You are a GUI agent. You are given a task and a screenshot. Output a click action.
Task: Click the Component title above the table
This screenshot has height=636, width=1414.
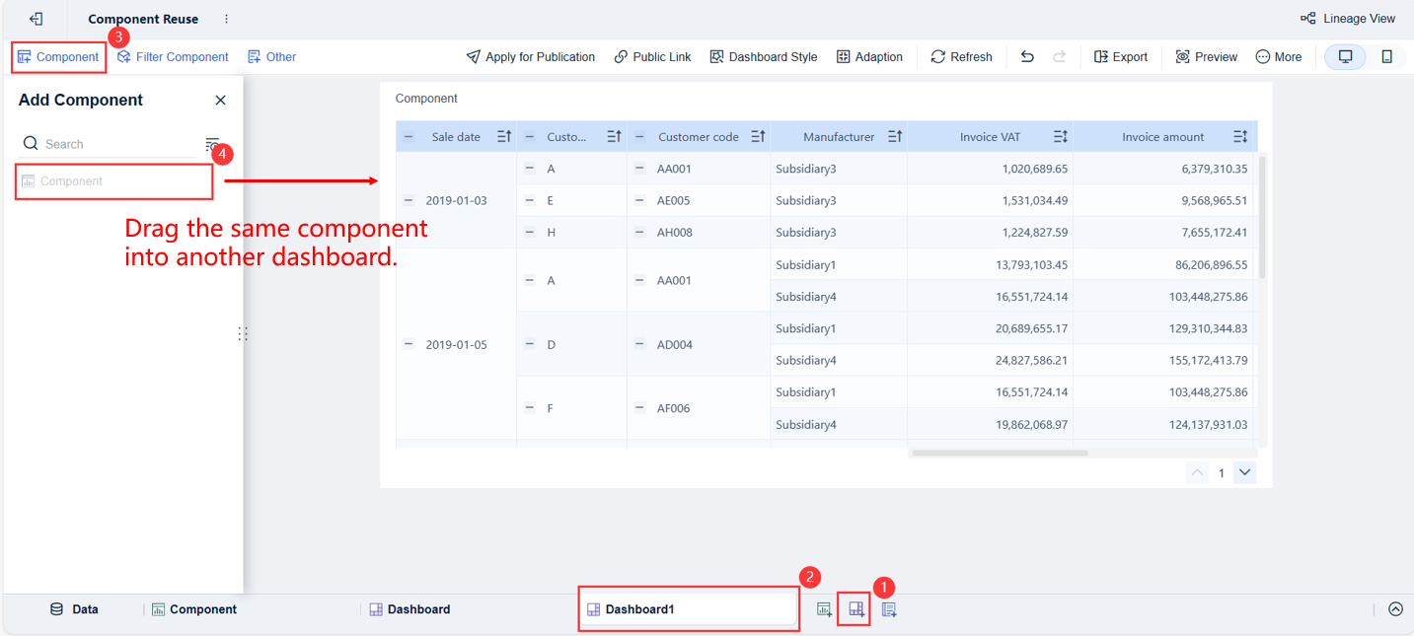tap(426, 99)
